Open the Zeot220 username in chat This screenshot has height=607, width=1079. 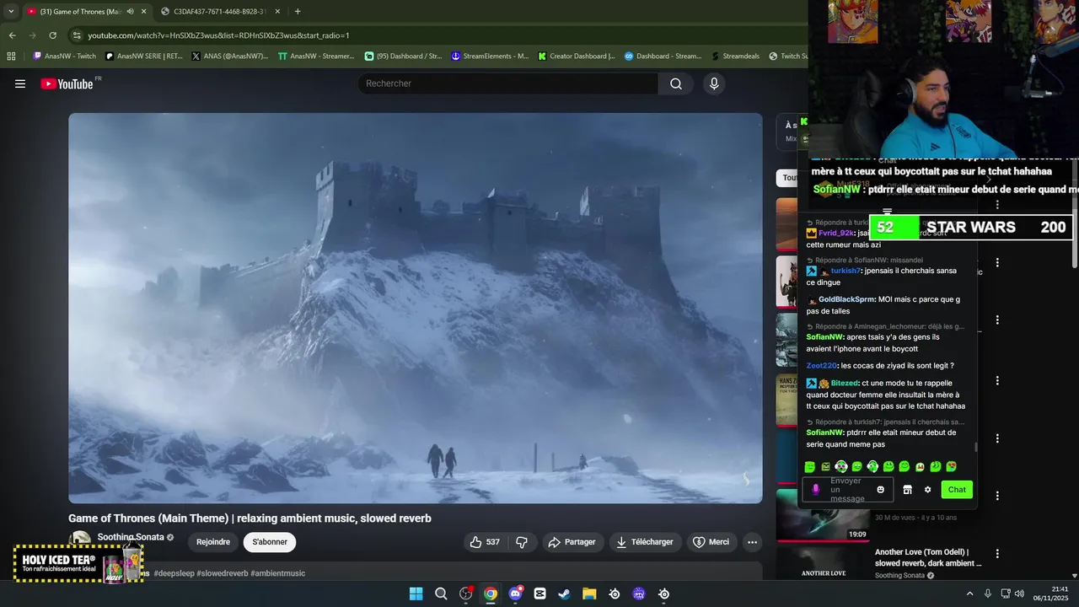[x=821, y=366]
